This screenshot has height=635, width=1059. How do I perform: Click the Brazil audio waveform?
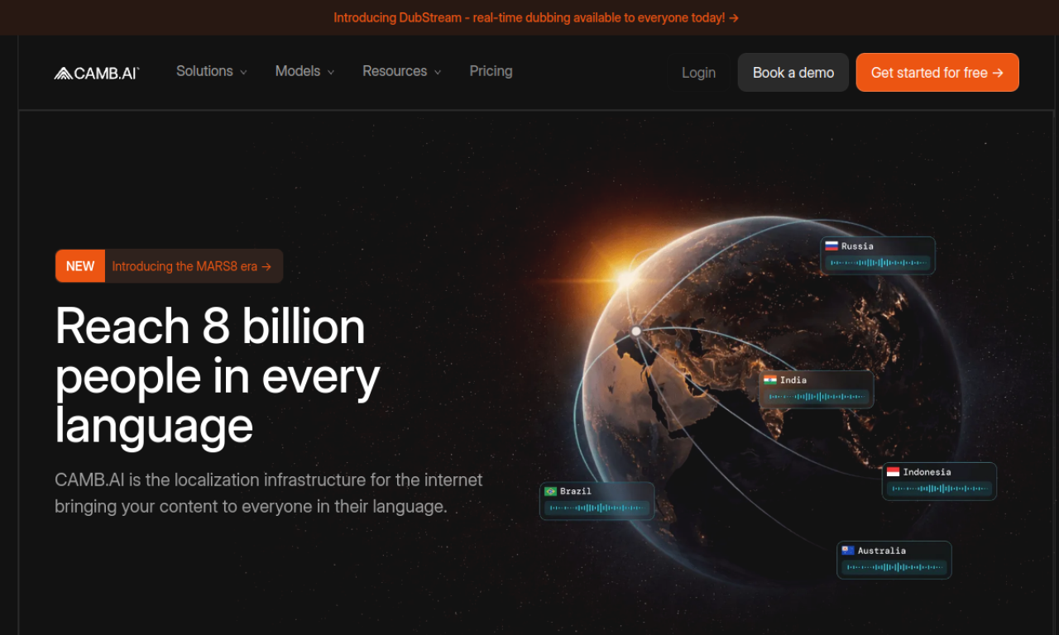coord(597,508)
